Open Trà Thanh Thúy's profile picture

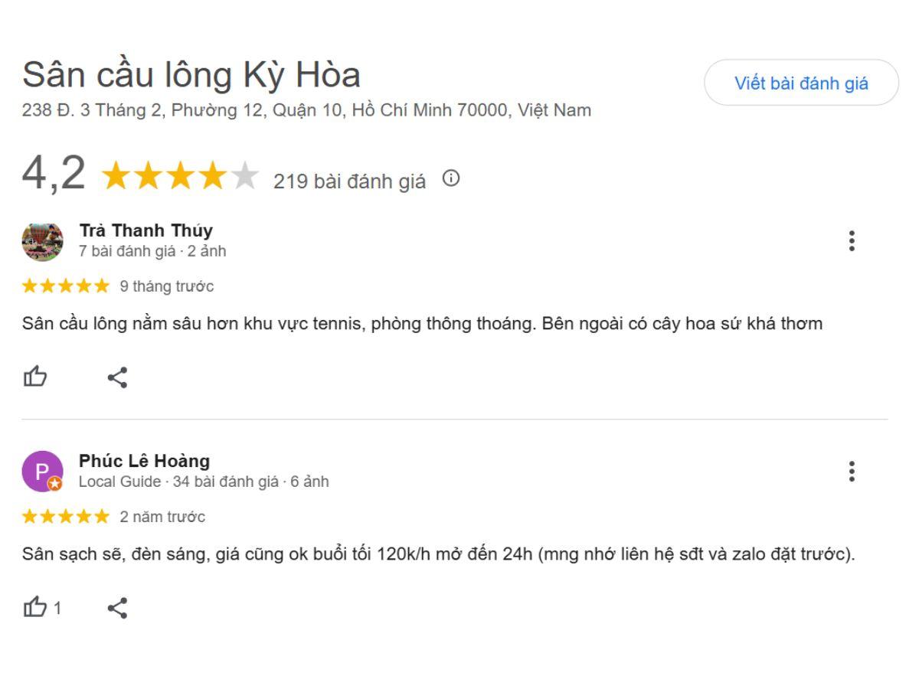click(x=43, y=240)
